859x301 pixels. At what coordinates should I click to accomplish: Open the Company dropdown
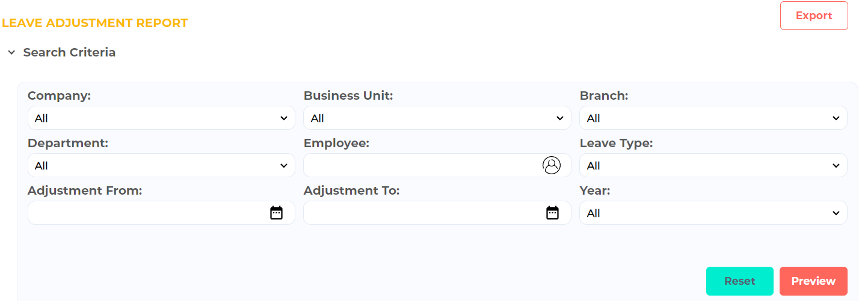click(x=161, y=118)
